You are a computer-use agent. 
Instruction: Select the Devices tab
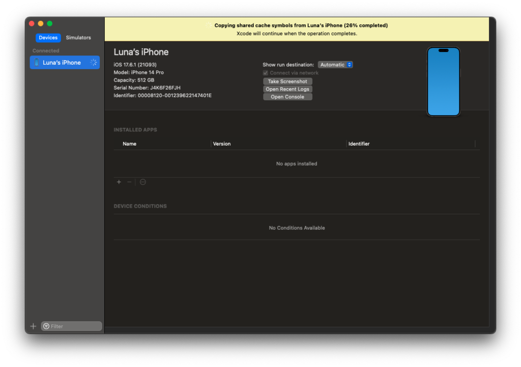(x=48, y=38)
